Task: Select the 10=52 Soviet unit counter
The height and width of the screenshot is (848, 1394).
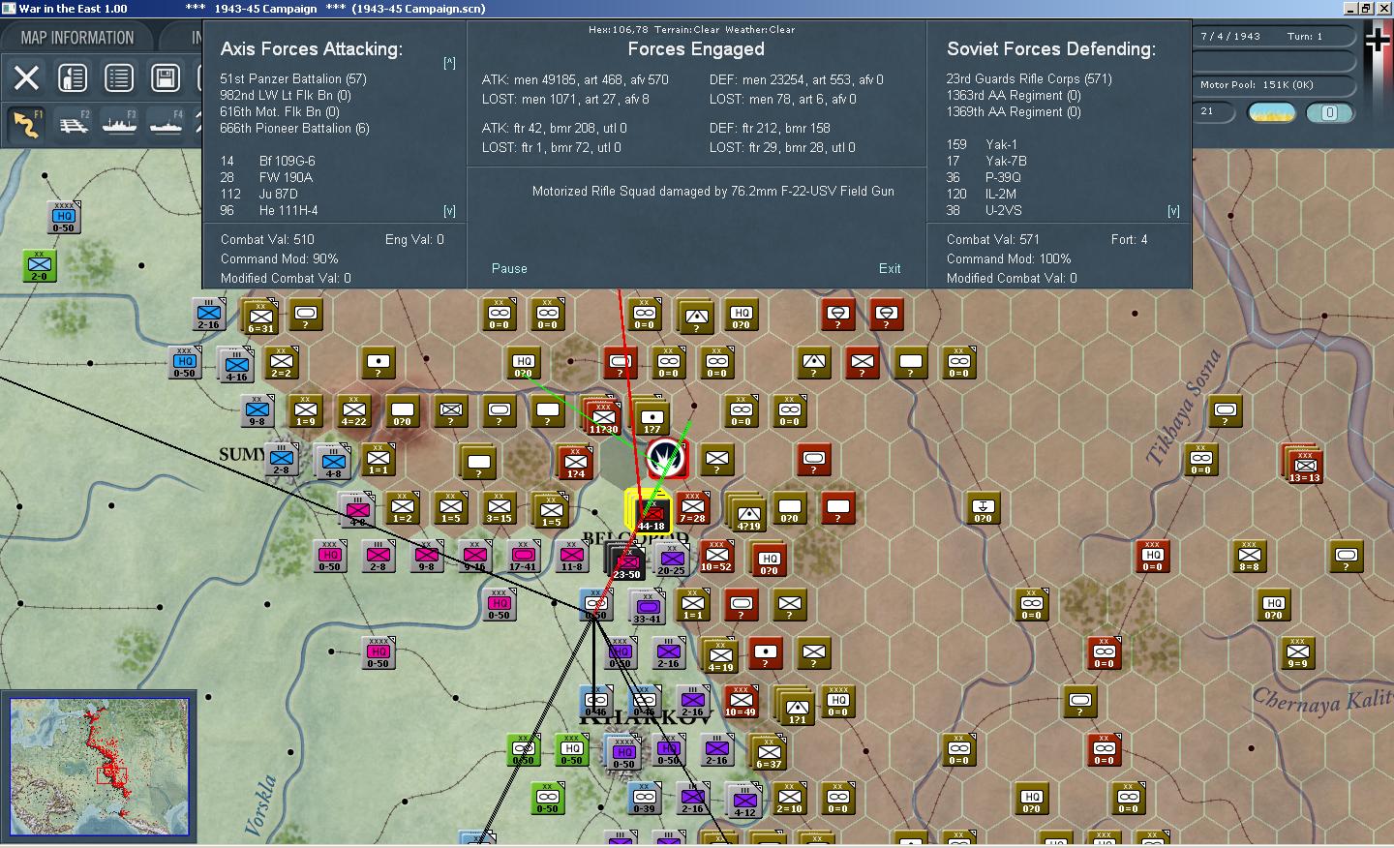Action: pyautogui.click(x=716, y=556)
